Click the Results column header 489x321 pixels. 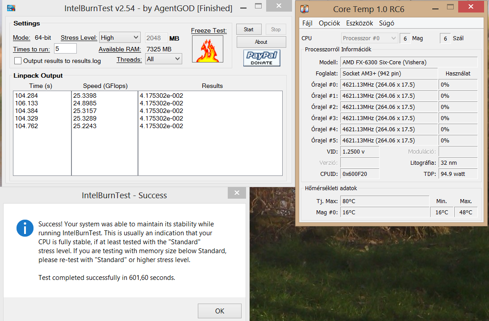click(x=212, y=86)
